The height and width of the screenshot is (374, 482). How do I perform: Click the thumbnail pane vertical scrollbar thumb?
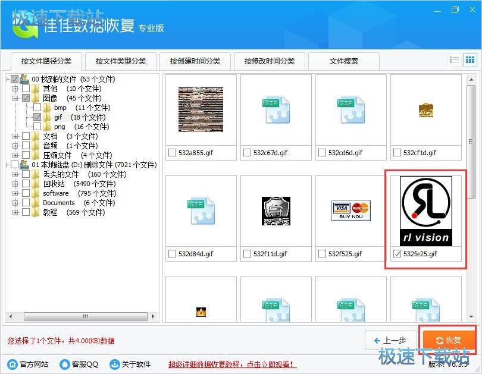point(471,142)
